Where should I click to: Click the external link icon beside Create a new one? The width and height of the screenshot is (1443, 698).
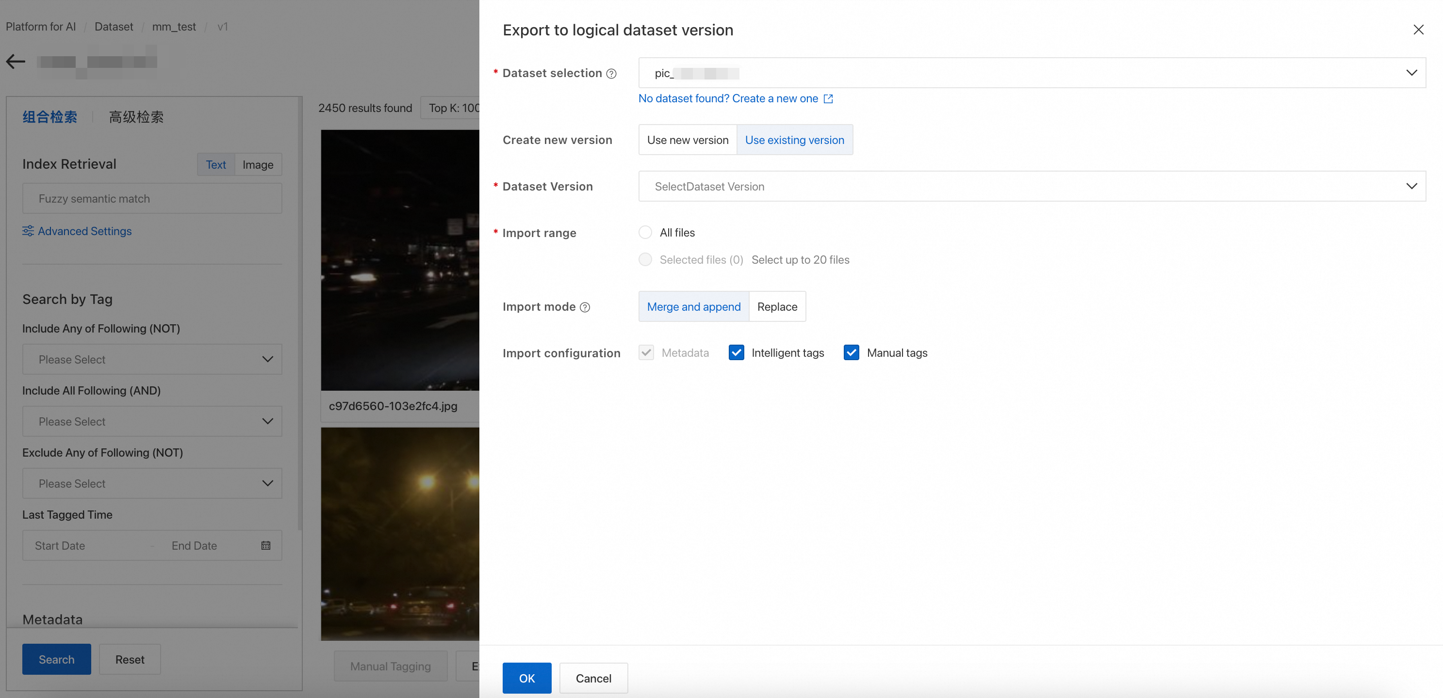point(828,98)
